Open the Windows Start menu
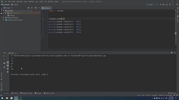Image resolution: width=179 pixels, height=100 pixels. (x=2, y=98)
